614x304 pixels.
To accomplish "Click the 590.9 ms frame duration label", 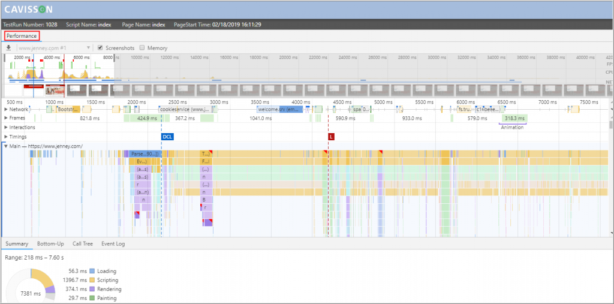I will (x=345, y=118).
